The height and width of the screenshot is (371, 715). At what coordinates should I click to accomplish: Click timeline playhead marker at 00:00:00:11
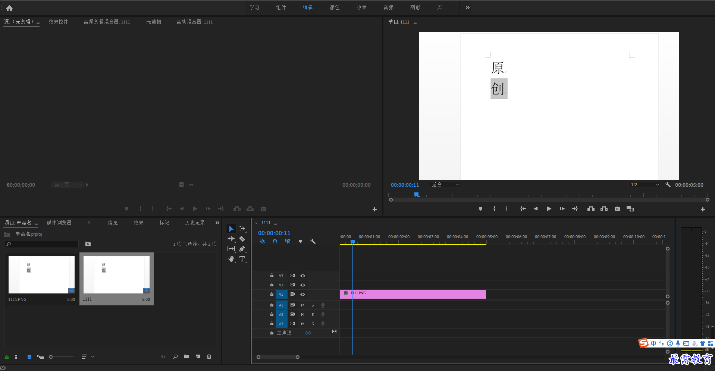click(x=352, y=242)
